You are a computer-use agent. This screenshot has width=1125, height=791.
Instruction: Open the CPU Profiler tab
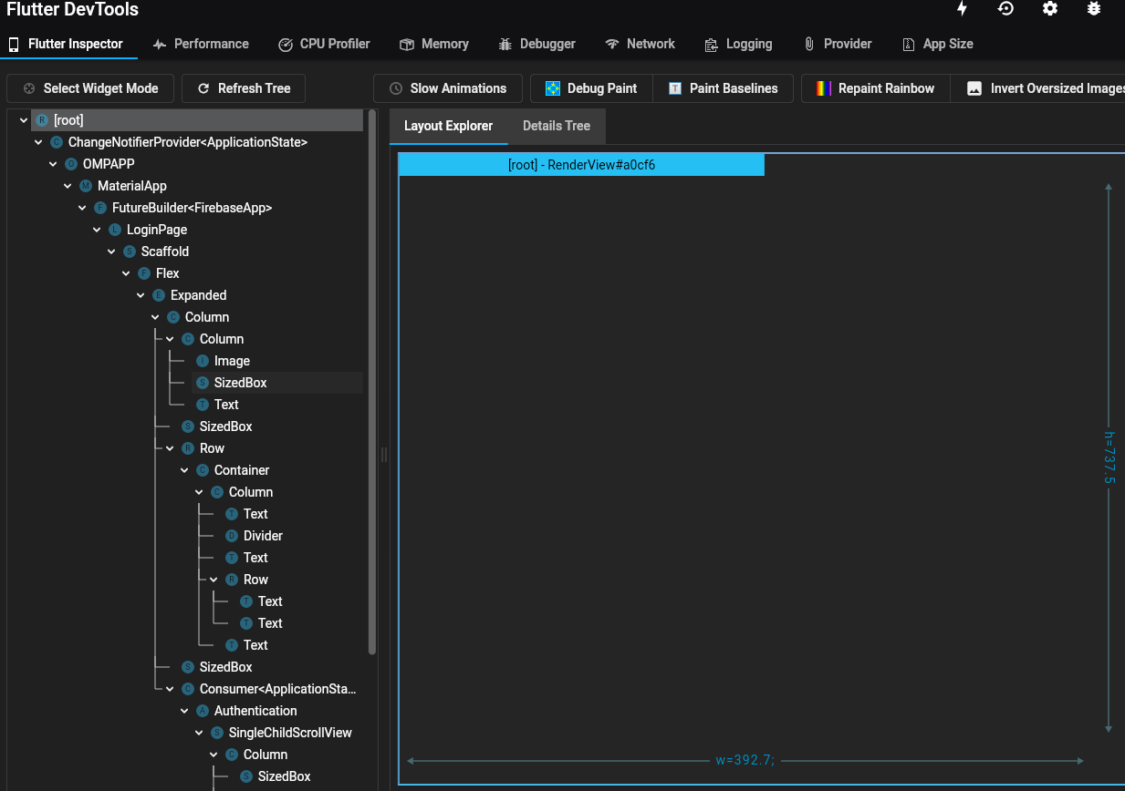click(x=324, y=44)
